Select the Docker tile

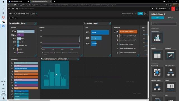170,87
